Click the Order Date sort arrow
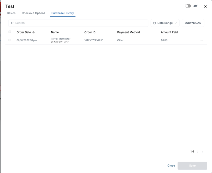212x173 pixels. coord(34,32)
